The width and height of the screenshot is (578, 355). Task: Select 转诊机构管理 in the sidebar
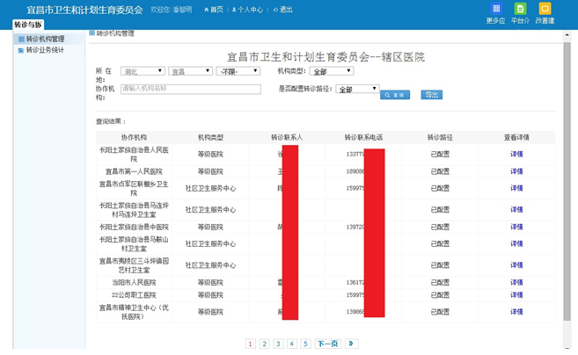[x=44, y=40]
